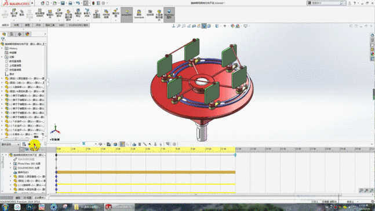
Task: Click the Motor icon in motion toolbar
Action: 134,144
